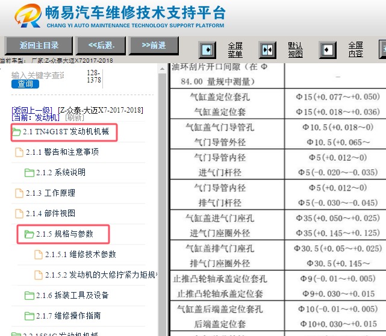Image resolution: width=386 pixels, height=336 pixels.
Task: Open the 2.1.5.1 维修技术参数 document
Action: 80,254
